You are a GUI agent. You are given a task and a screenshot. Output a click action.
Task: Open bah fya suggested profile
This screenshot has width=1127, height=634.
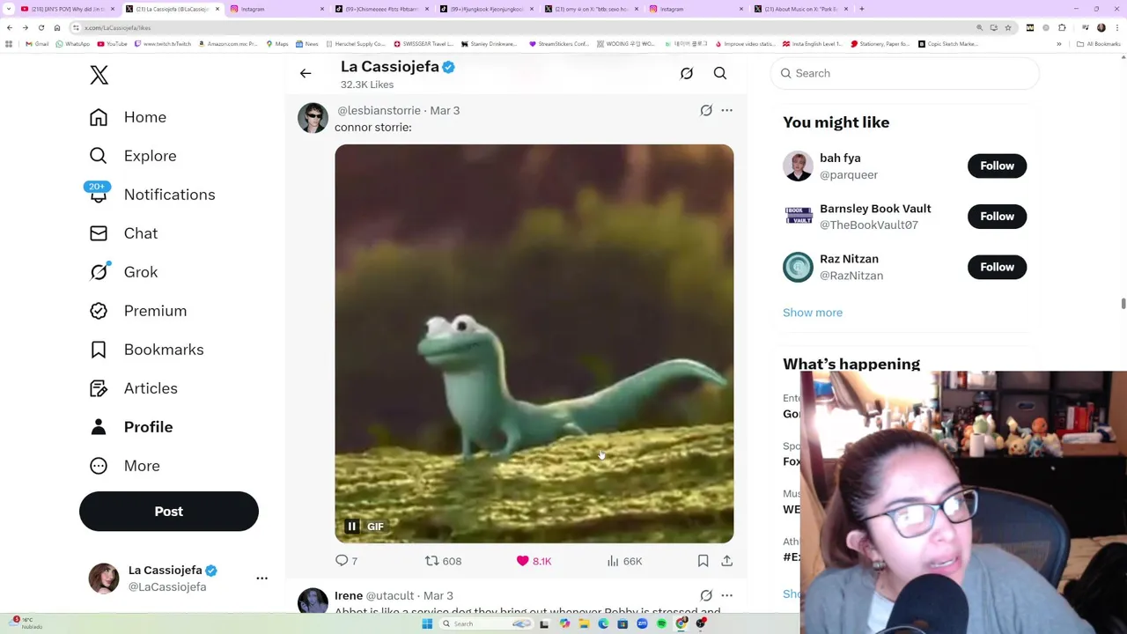click(x=840, y=158)
